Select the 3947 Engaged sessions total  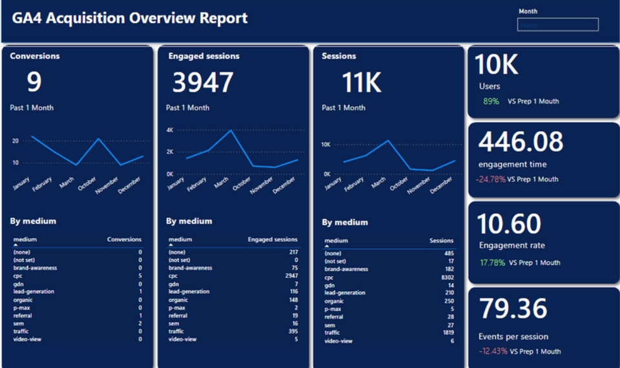point(203,82)
